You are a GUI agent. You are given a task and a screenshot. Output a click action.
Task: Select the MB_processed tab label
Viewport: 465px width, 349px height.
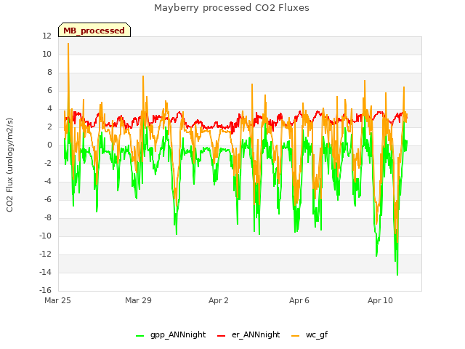point(94,31)
